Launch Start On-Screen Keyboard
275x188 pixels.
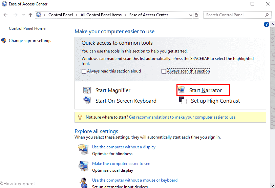(x=126, y=101)
